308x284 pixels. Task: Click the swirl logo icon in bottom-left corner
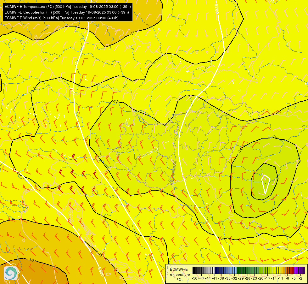[11, 273]
